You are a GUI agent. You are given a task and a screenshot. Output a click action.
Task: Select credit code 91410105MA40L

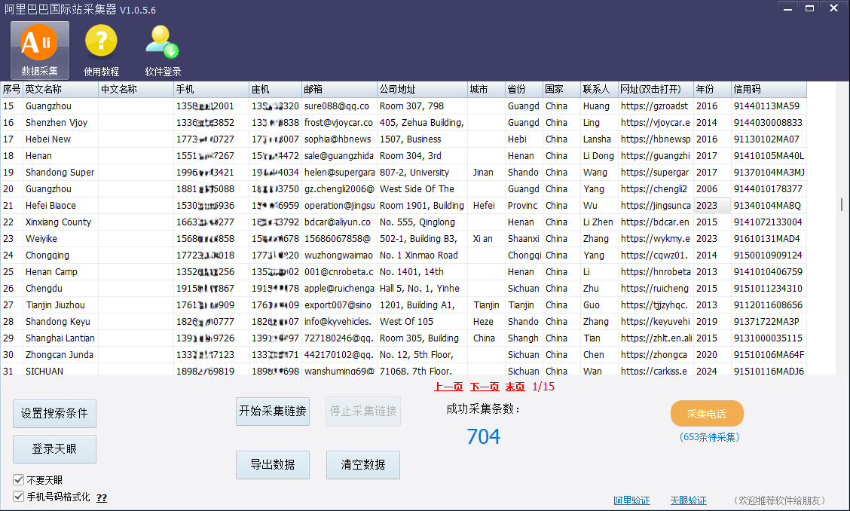(769, 156)
